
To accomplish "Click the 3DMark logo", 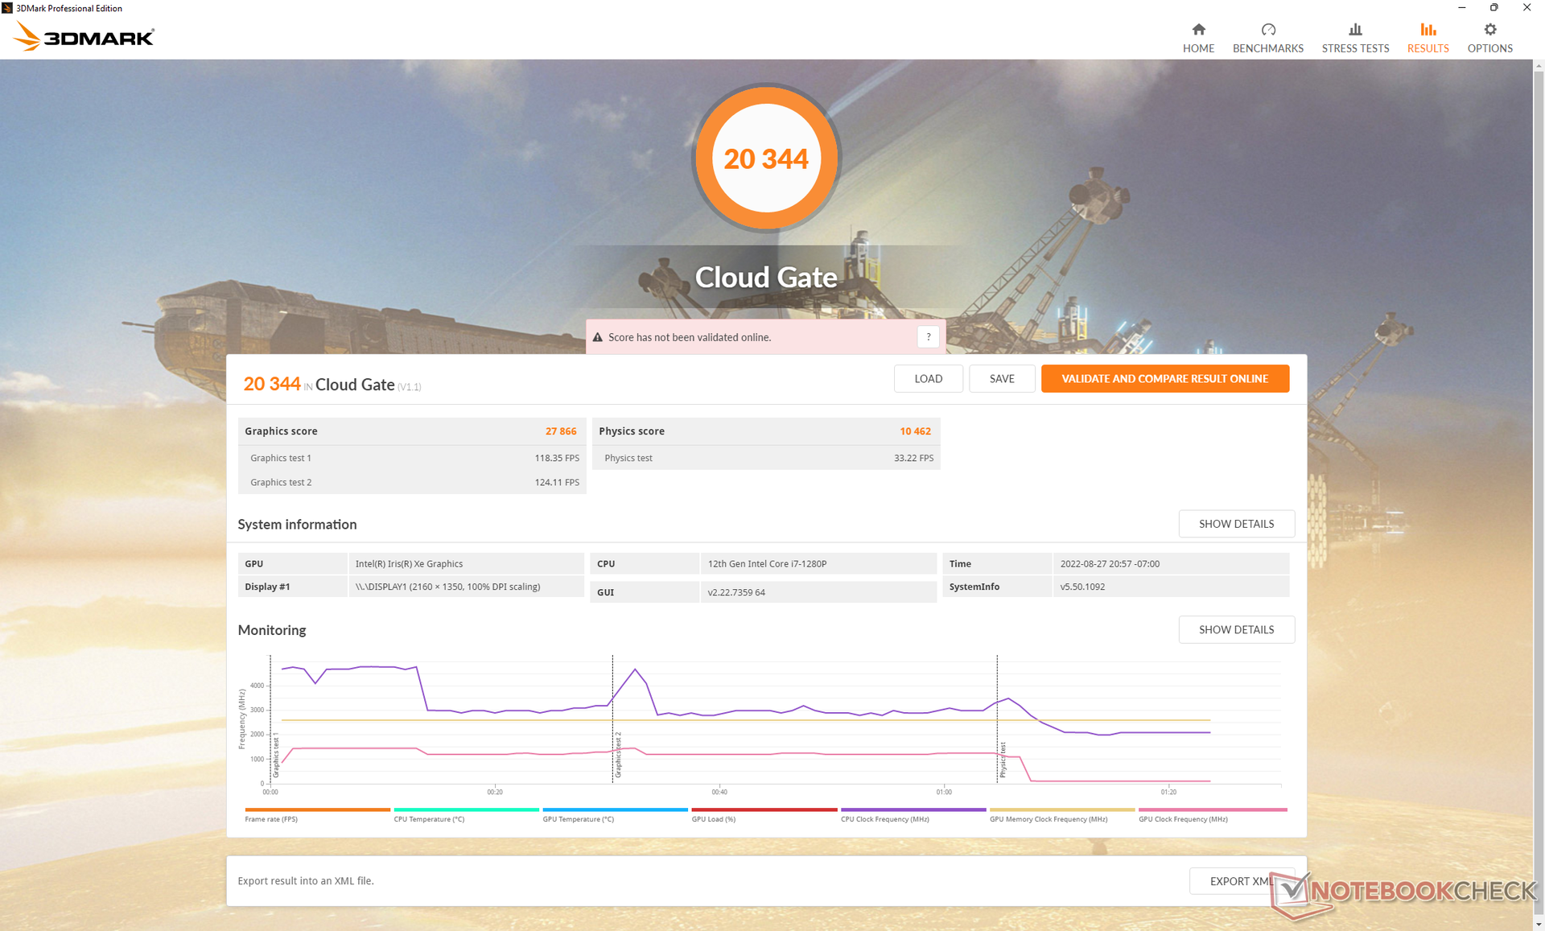I will 84,37.
